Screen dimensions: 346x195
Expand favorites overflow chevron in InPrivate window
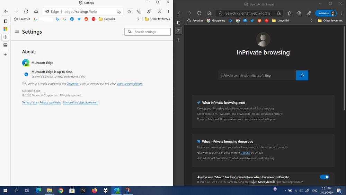point(312,20)
